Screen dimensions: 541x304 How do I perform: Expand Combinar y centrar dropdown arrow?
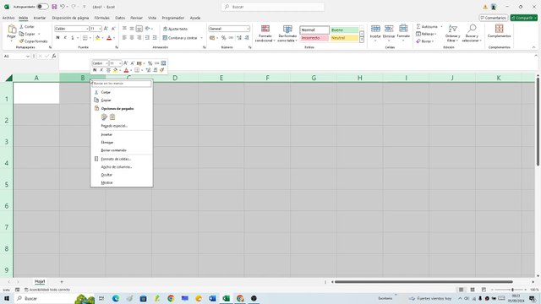click(201, 38)
